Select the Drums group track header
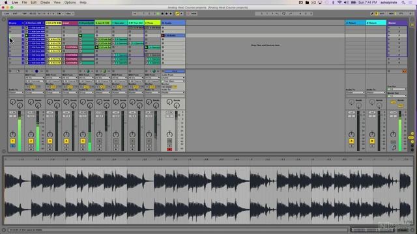This screenshot has height=234, width=417. 14,23
